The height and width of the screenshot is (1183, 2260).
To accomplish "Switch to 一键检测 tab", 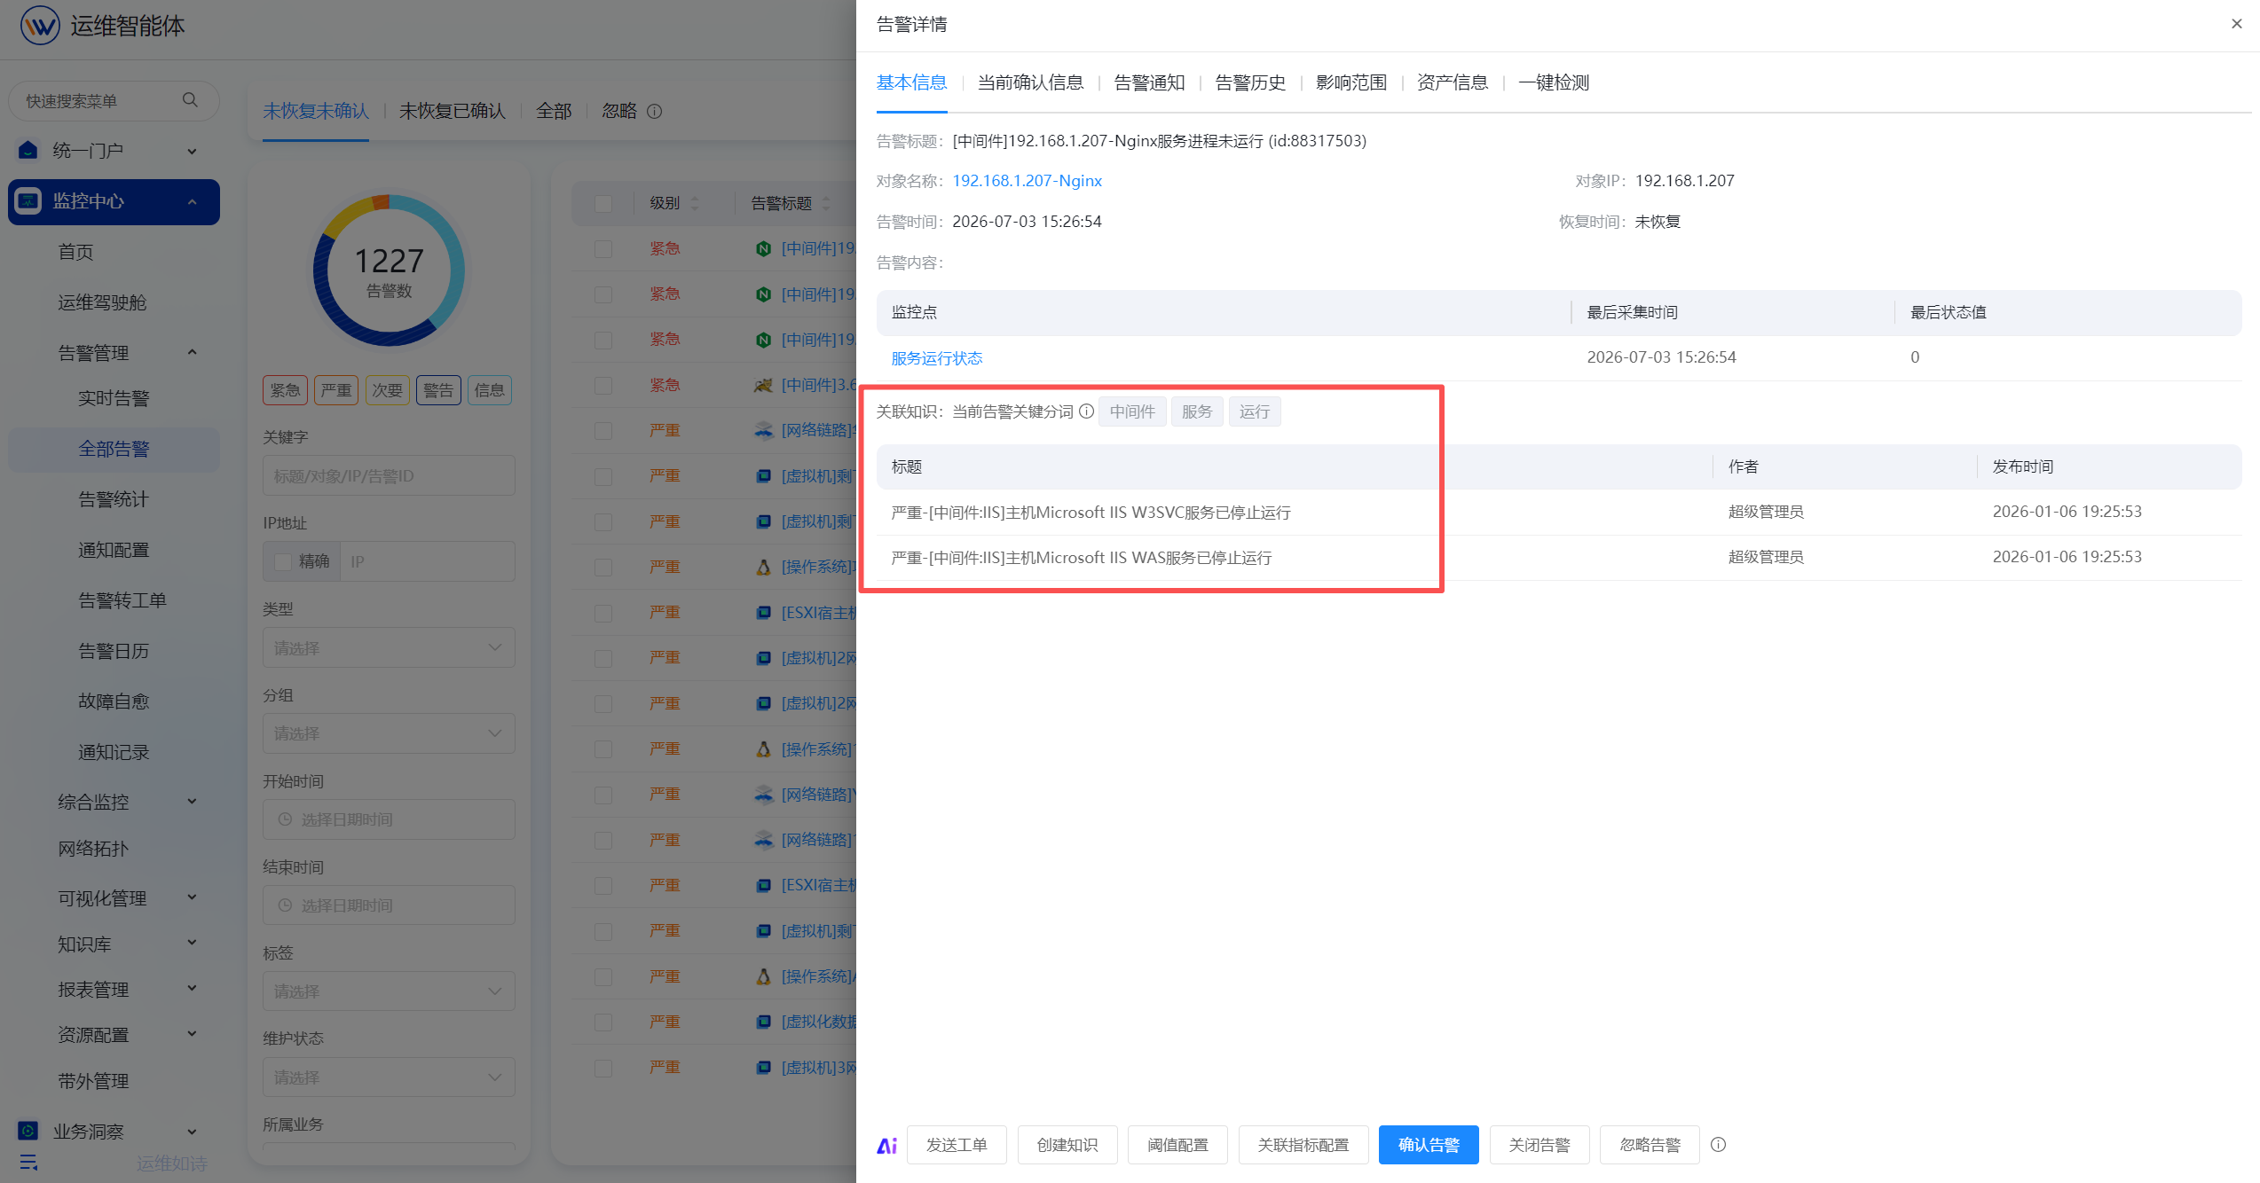I will coord(1554,82).
